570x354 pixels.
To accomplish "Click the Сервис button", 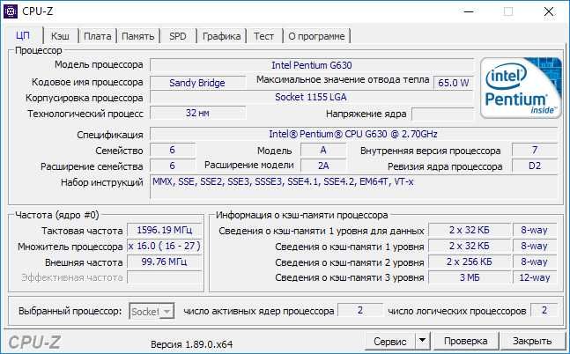I will (390, 342).
